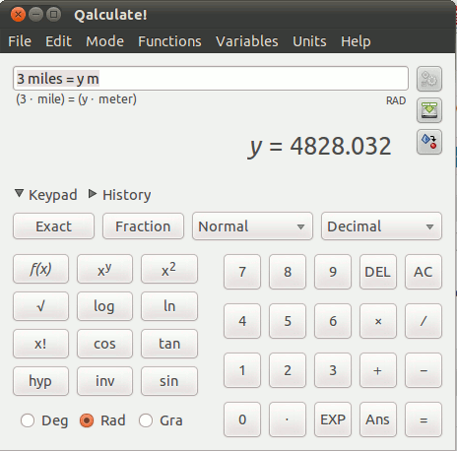Screen dimensions: 457x451
Task: Select the Deg angle radio button
Action: [28, 420]
